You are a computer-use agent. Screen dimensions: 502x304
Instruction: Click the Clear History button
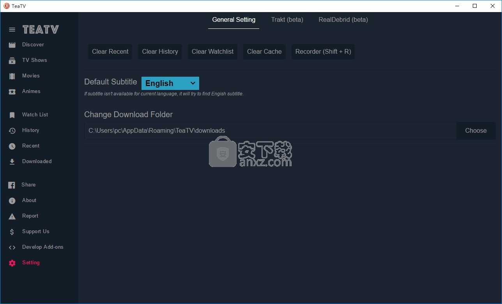(160, 52)
